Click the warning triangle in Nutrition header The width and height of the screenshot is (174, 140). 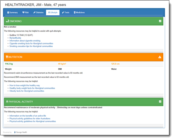[x=160, y=57]
